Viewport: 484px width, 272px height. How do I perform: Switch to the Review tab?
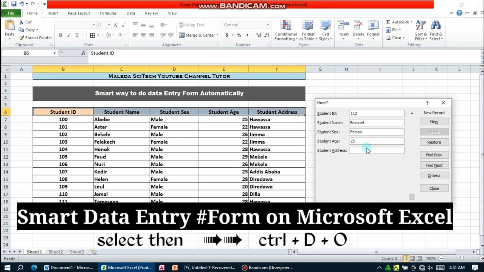[x=151, y=13]
